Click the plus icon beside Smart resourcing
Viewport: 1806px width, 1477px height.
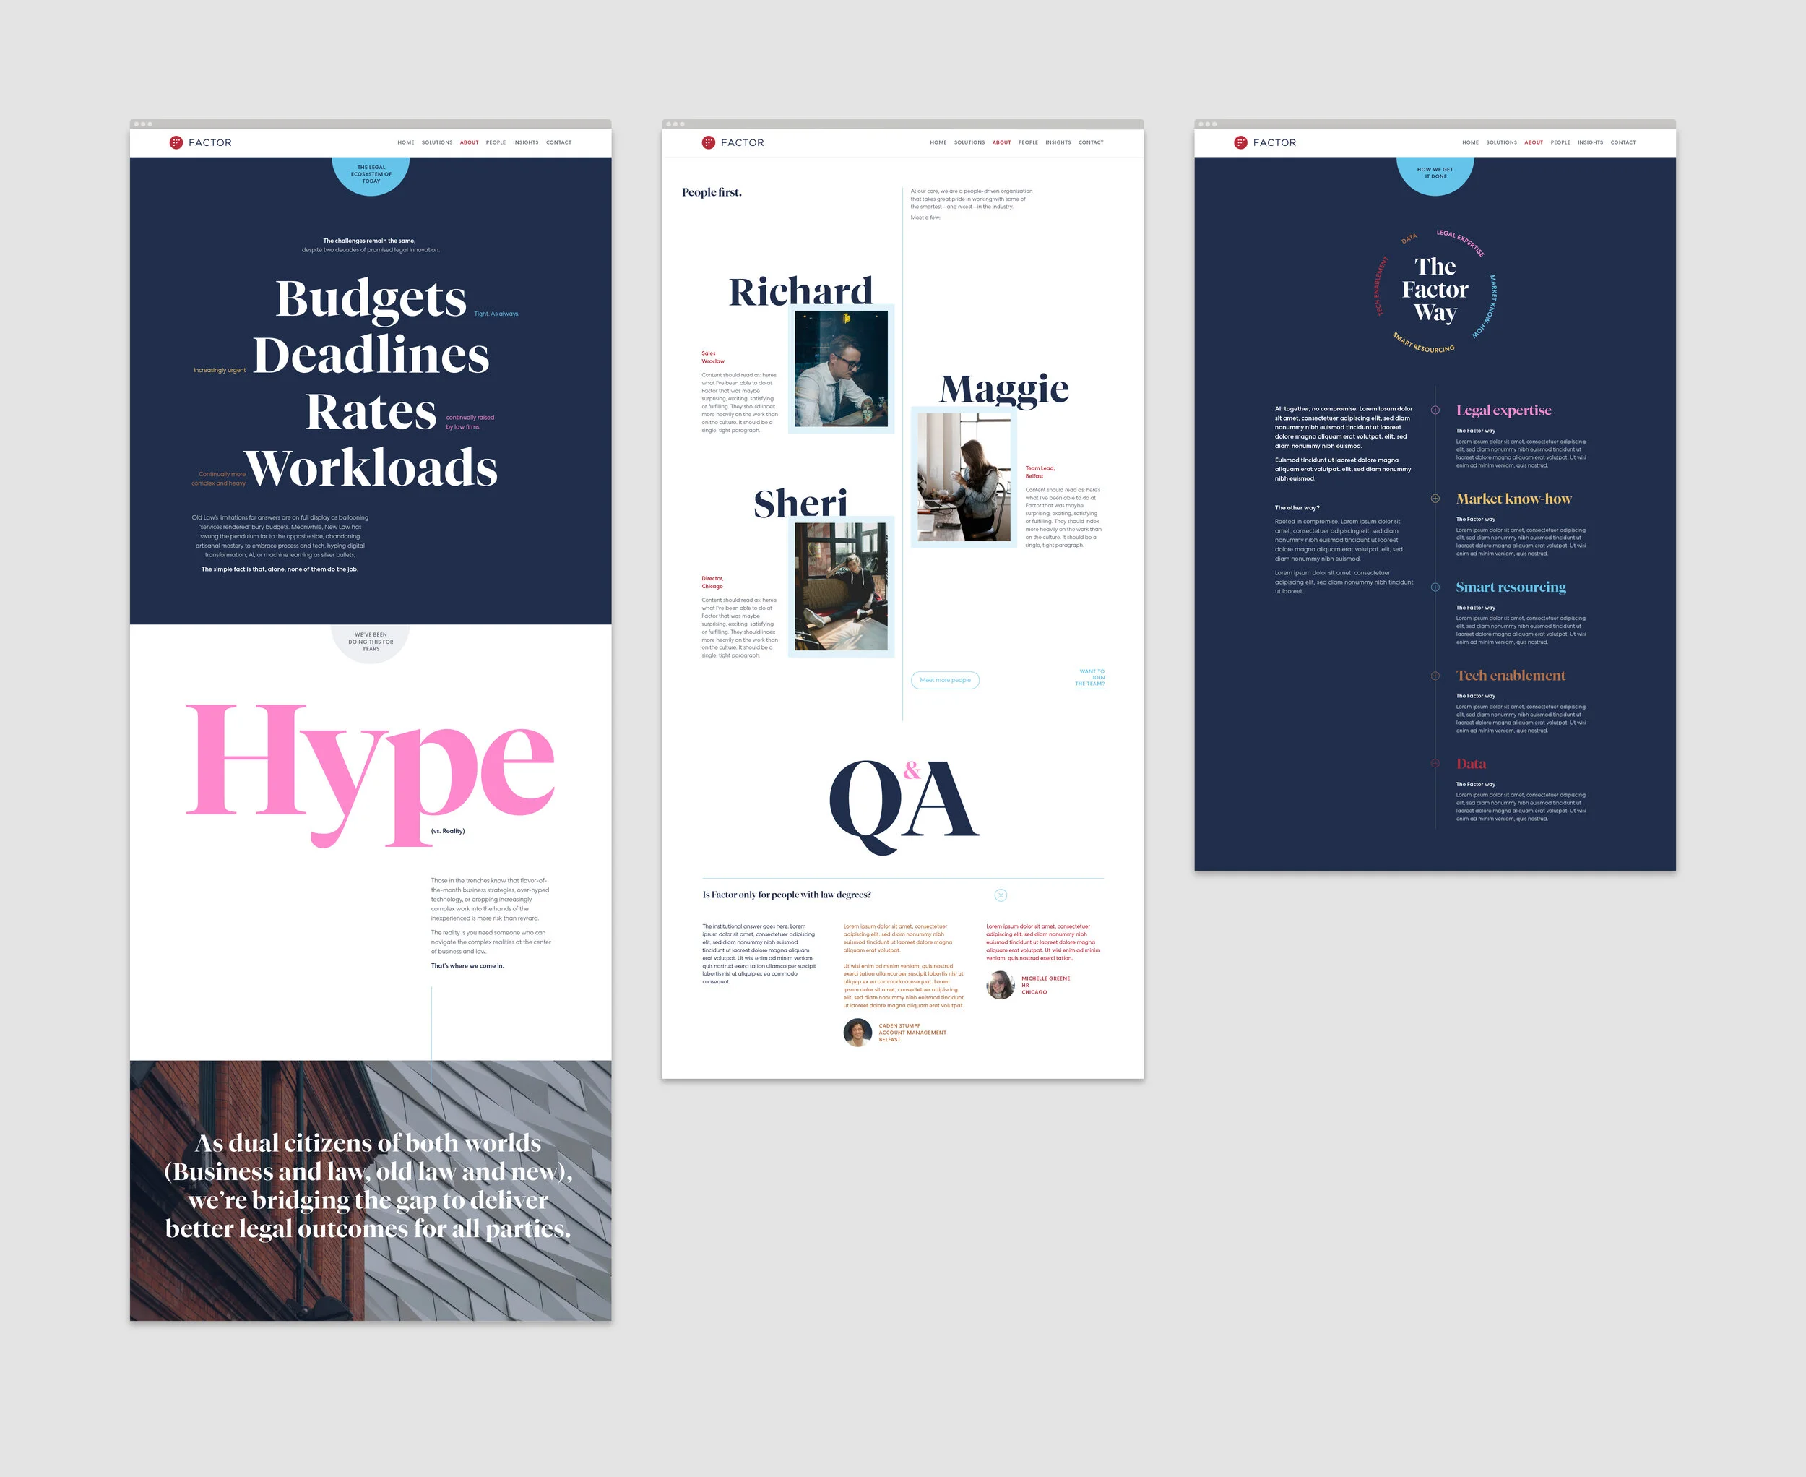[x=1435, y=587]
